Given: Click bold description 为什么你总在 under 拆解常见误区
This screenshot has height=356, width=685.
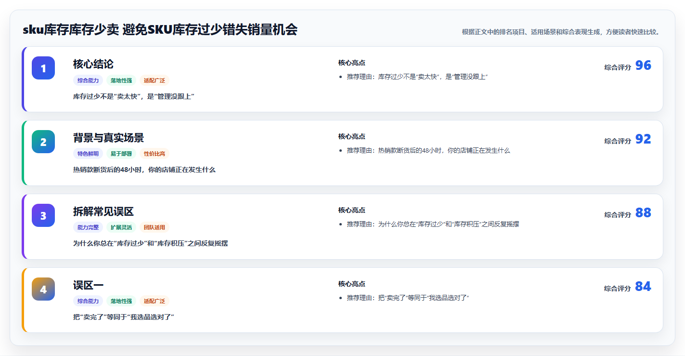Looking at the screenshot, I should pyautogui.click(x=151, y=244).
